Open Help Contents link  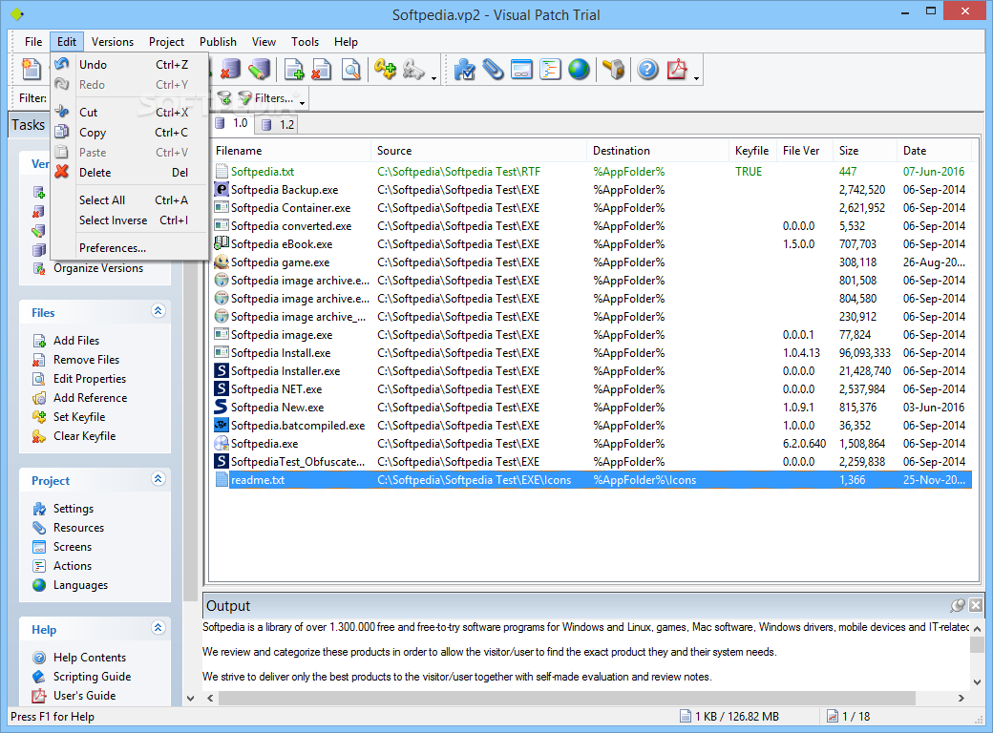tap(90, 658)
